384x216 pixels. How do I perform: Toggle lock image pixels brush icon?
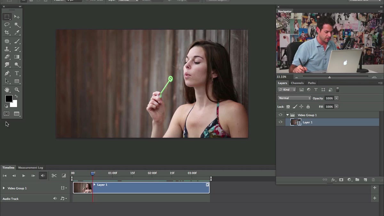(295, 107)
